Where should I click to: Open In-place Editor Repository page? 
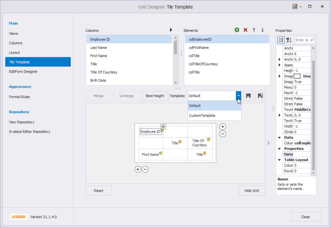[29, 131]
